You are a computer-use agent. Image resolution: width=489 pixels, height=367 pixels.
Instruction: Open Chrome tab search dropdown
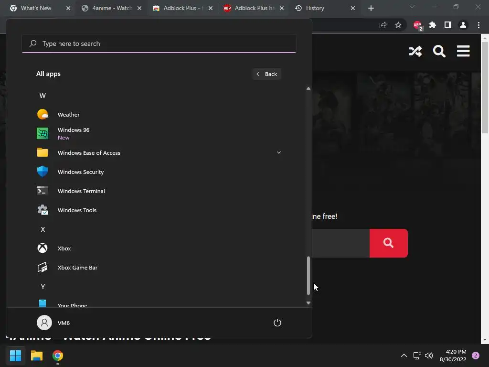[412, 7]
